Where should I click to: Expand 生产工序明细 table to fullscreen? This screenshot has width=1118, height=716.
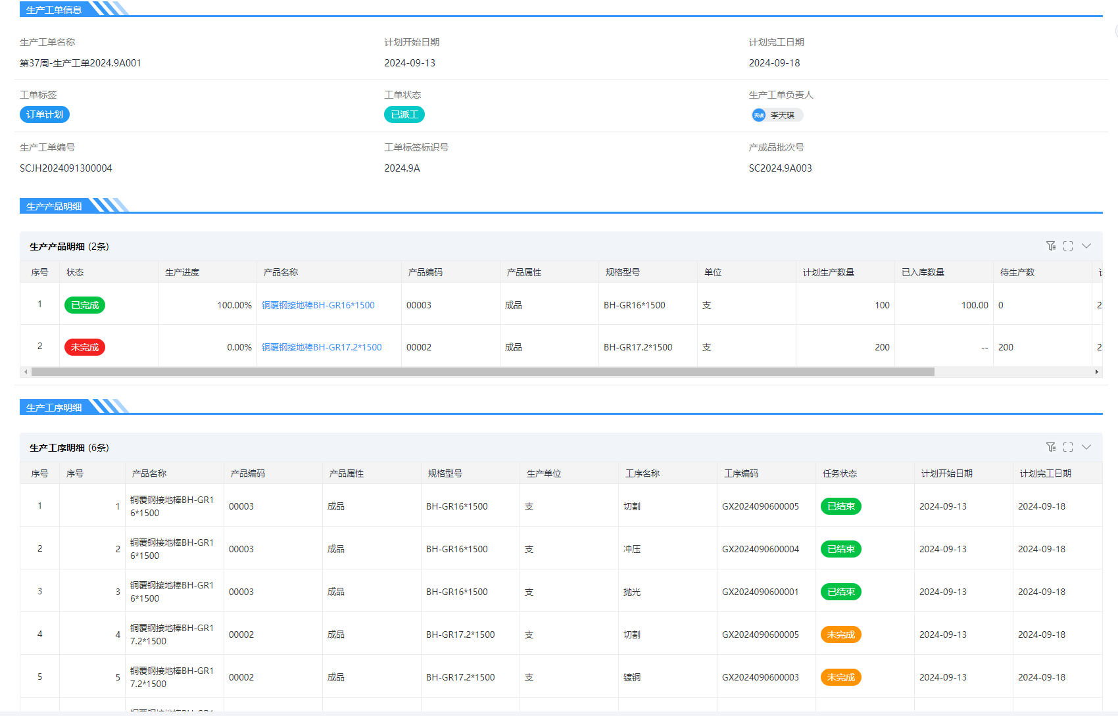1068,447
